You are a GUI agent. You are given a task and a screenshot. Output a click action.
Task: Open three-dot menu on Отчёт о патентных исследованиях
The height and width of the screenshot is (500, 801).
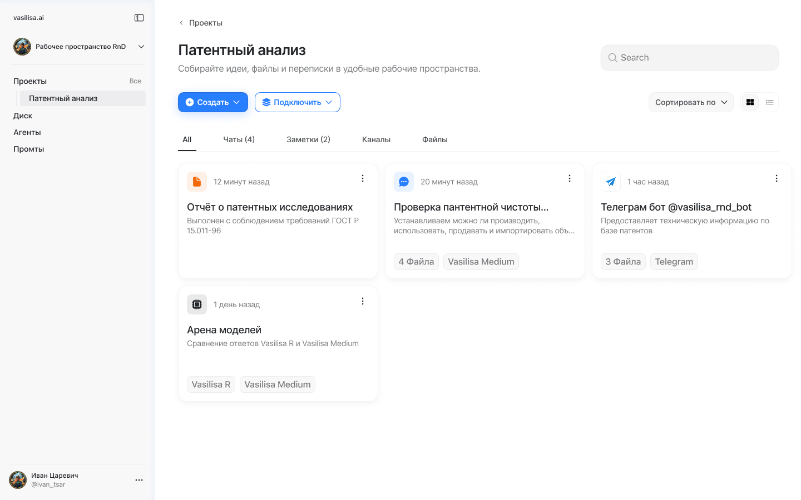click(363, 178)
